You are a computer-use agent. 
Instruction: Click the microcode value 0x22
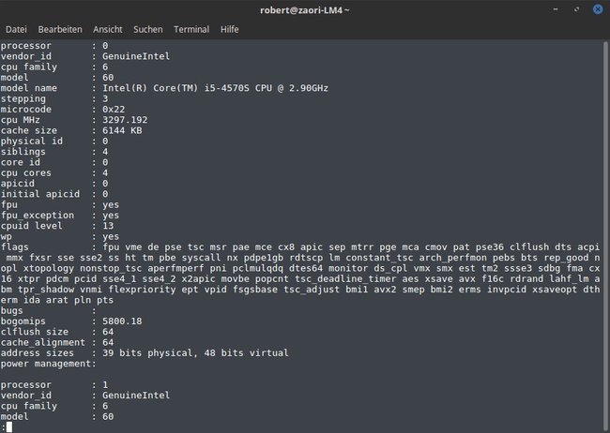(x=114, y=110)
